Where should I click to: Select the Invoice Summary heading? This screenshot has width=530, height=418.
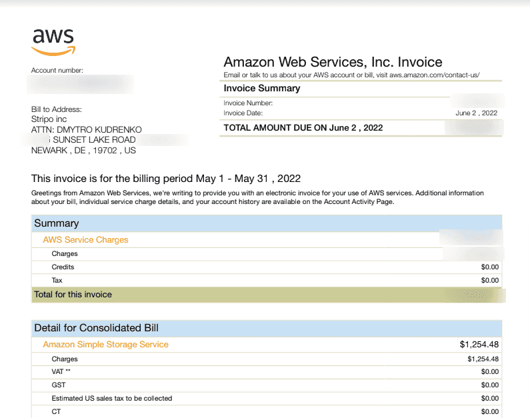tap(262, 88)
